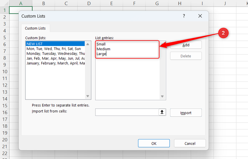Select the Mon, Tue, Wed list entry

(55, 49)
